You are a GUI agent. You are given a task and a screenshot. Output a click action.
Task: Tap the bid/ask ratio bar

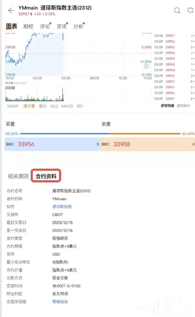[100, 134]
